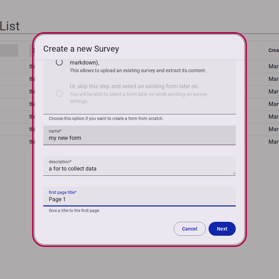Select the skip this step radio option
The height and width of the screenshot is (279, 279).
59,93
